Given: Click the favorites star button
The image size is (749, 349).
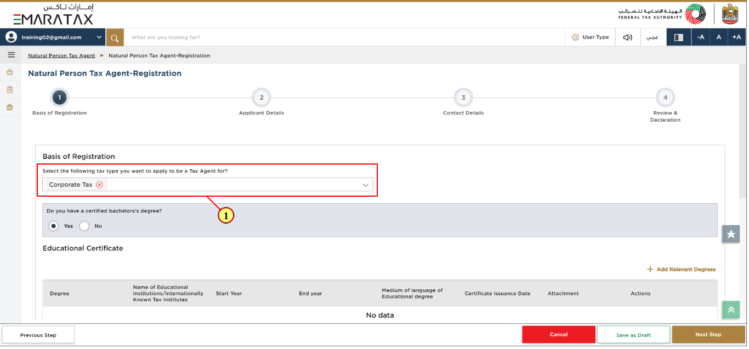Looking at the screenshot, I should (x=731, y=234).
